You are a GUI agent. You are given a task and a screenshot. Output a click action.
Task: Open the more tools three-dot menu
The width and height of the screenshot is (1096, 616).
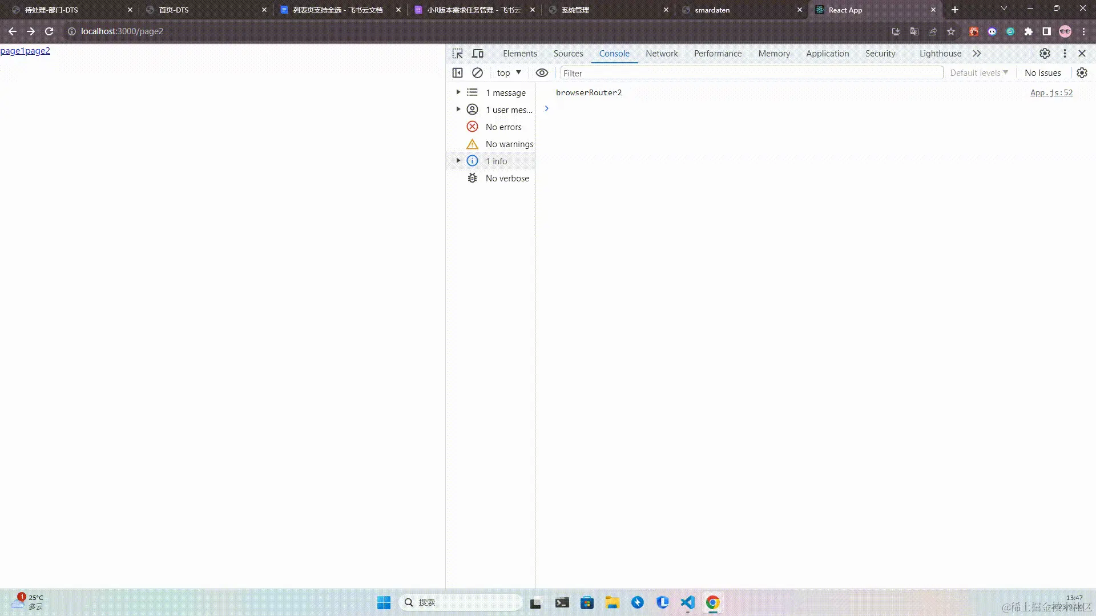tap(1065, 53)
